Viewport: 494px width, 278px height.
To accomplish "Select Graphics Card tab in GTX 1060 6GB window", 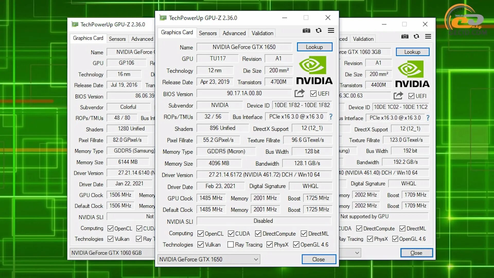I will (88, 38).
